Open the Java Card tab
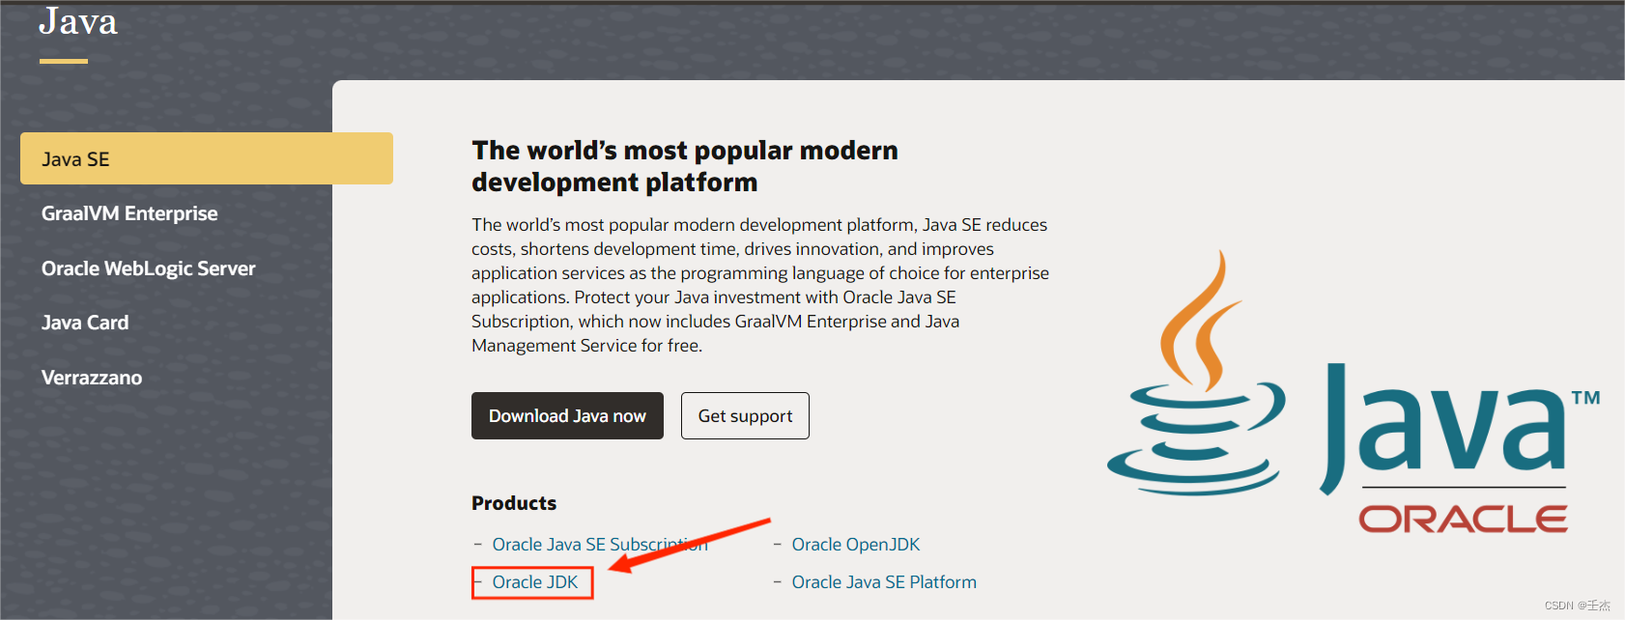This screenshot has height=620, width=1625. point(85,323)
